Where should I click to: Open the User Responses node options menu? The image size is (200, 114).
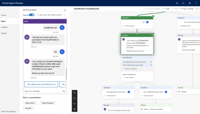tap(151, 57)
